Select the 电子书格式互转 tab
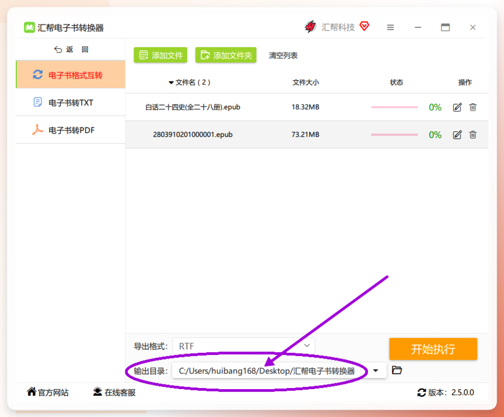Screen dimensions: 504x417 (x=71, y=75)
